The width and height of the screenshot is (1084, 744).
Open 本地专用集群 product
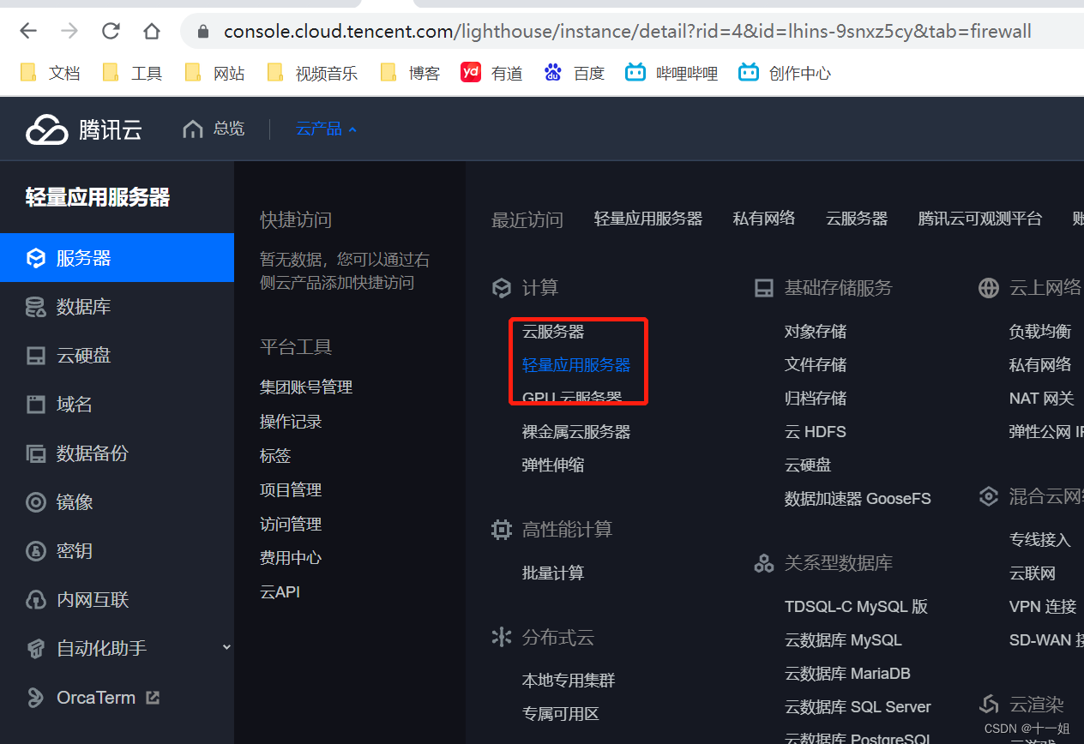(x=569, y=681)
